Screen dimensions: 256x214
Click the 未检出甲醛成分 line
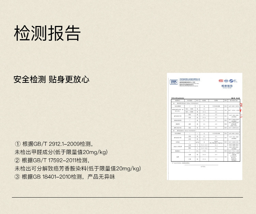point(61,152)
